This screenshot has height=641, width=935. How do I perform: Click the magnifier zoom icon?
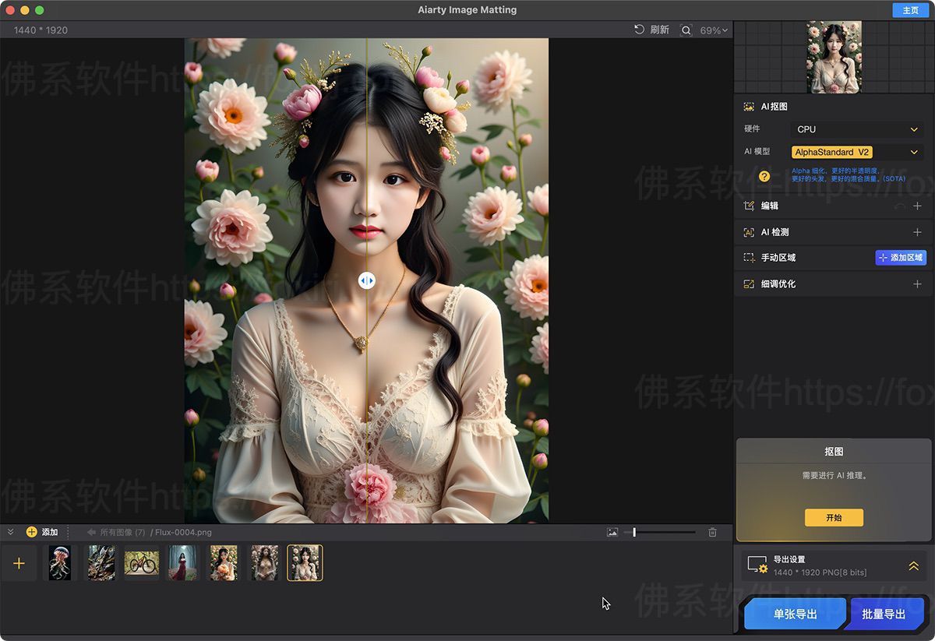(686, 30)
